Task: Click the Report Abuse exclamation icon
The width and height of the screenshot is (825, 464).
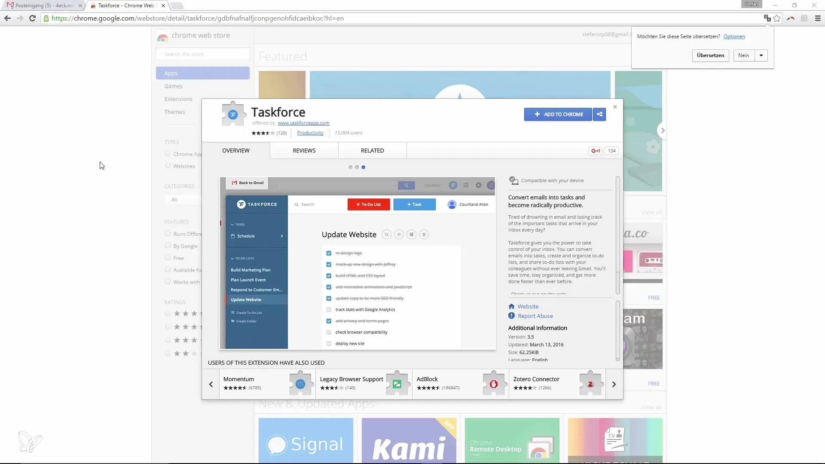Action: (511, 316)
